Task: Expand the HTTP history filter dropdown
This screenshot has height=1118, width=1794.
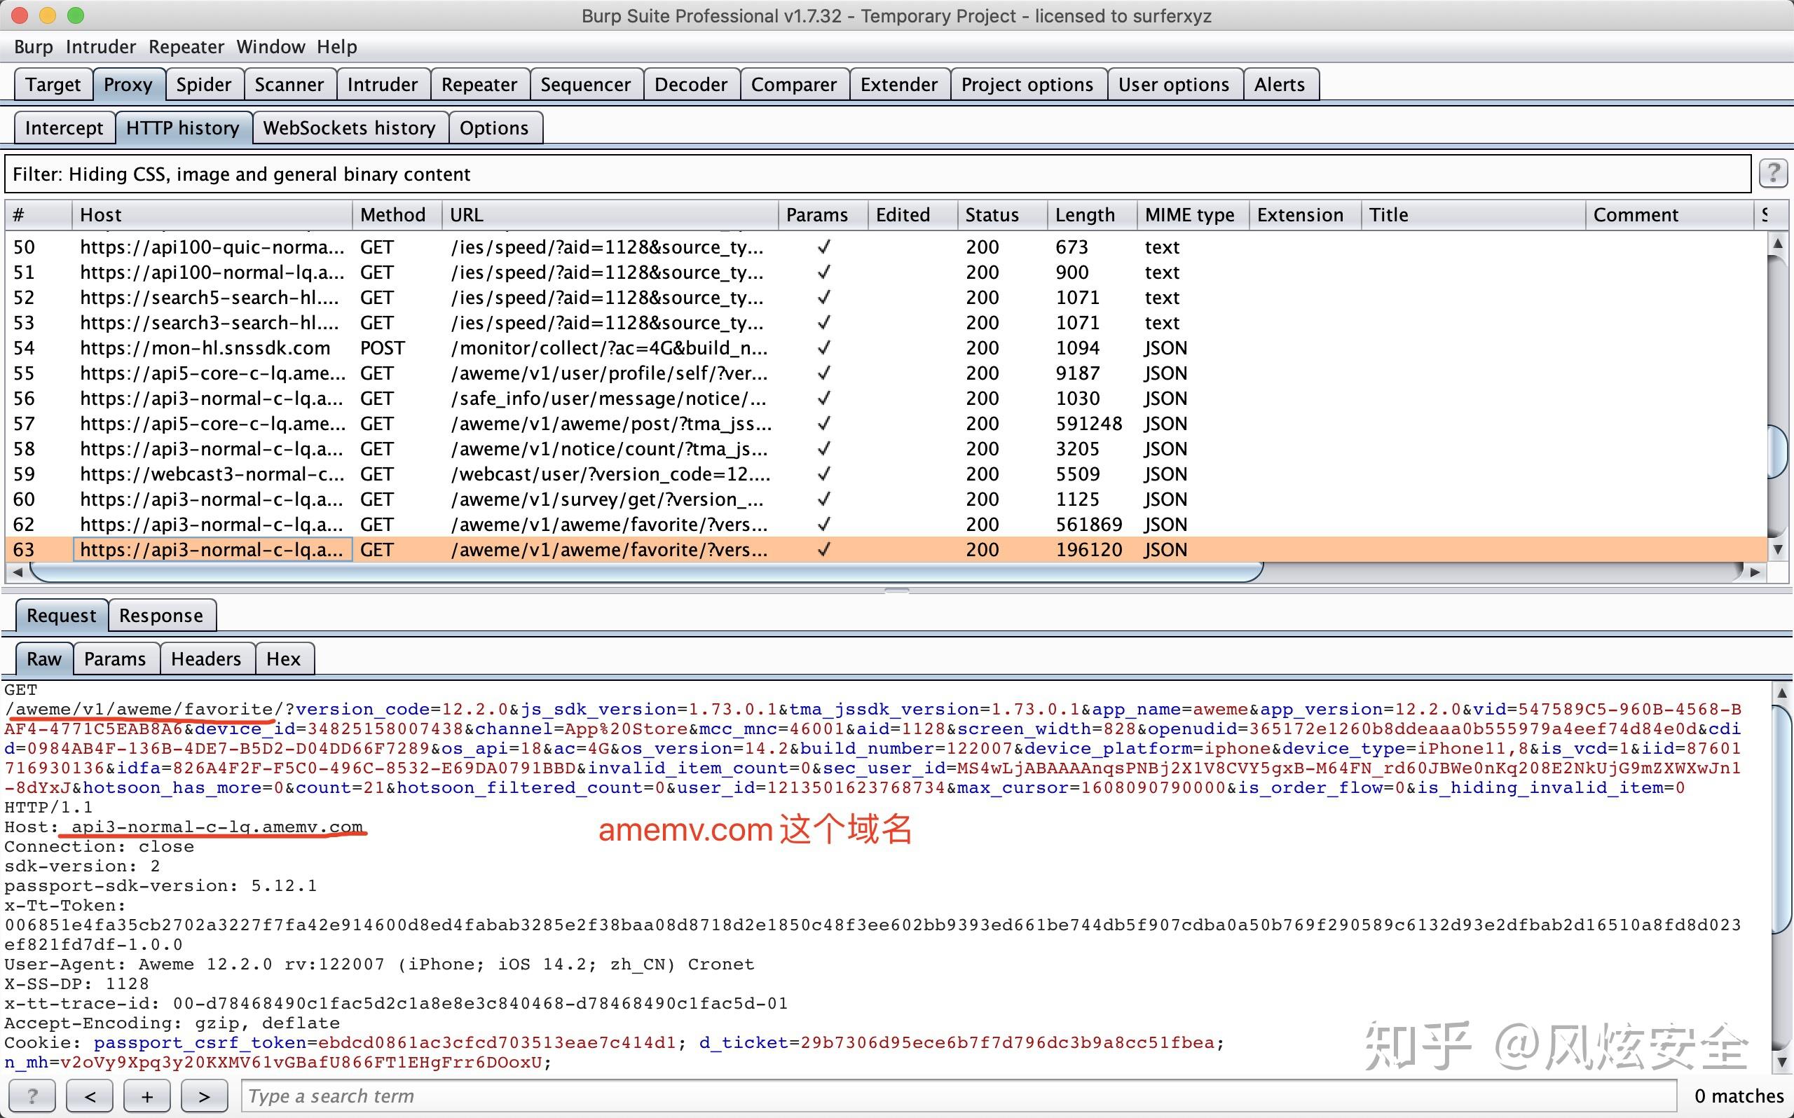Action: tap(893, 174)
